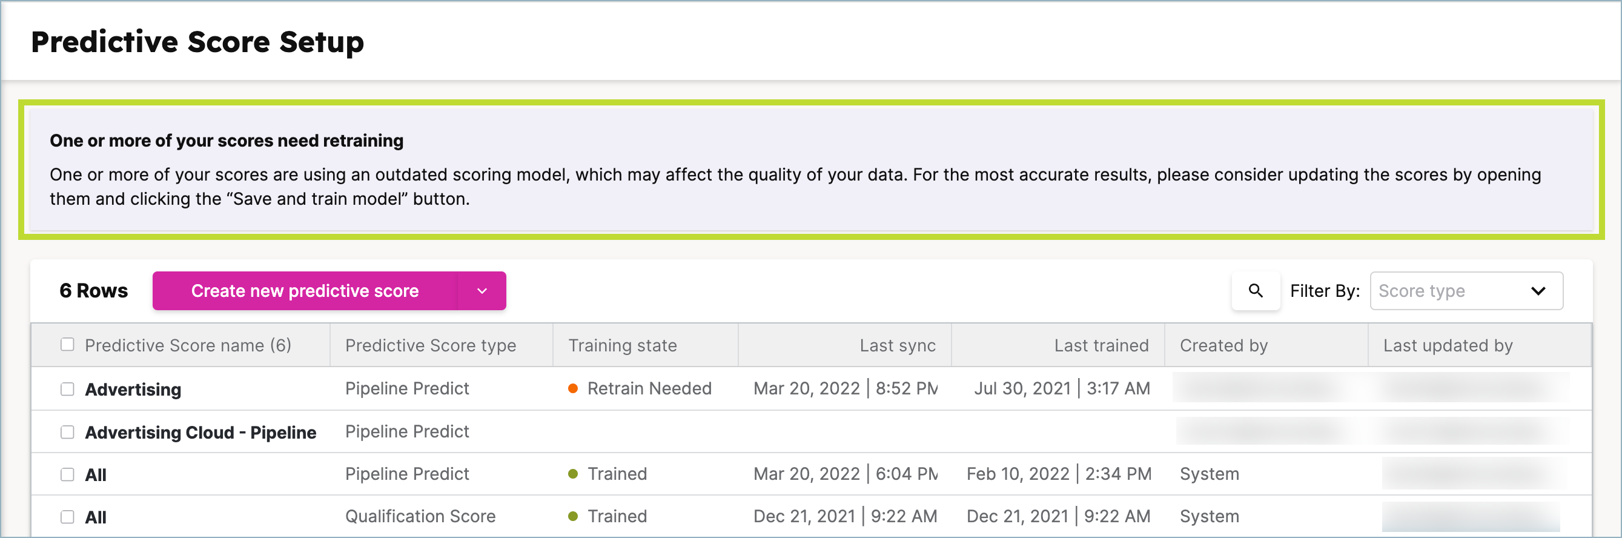Screen dimensions: 1622x538
Task: Check the Advertising row checkbox
Action: (x=67, y=389)
